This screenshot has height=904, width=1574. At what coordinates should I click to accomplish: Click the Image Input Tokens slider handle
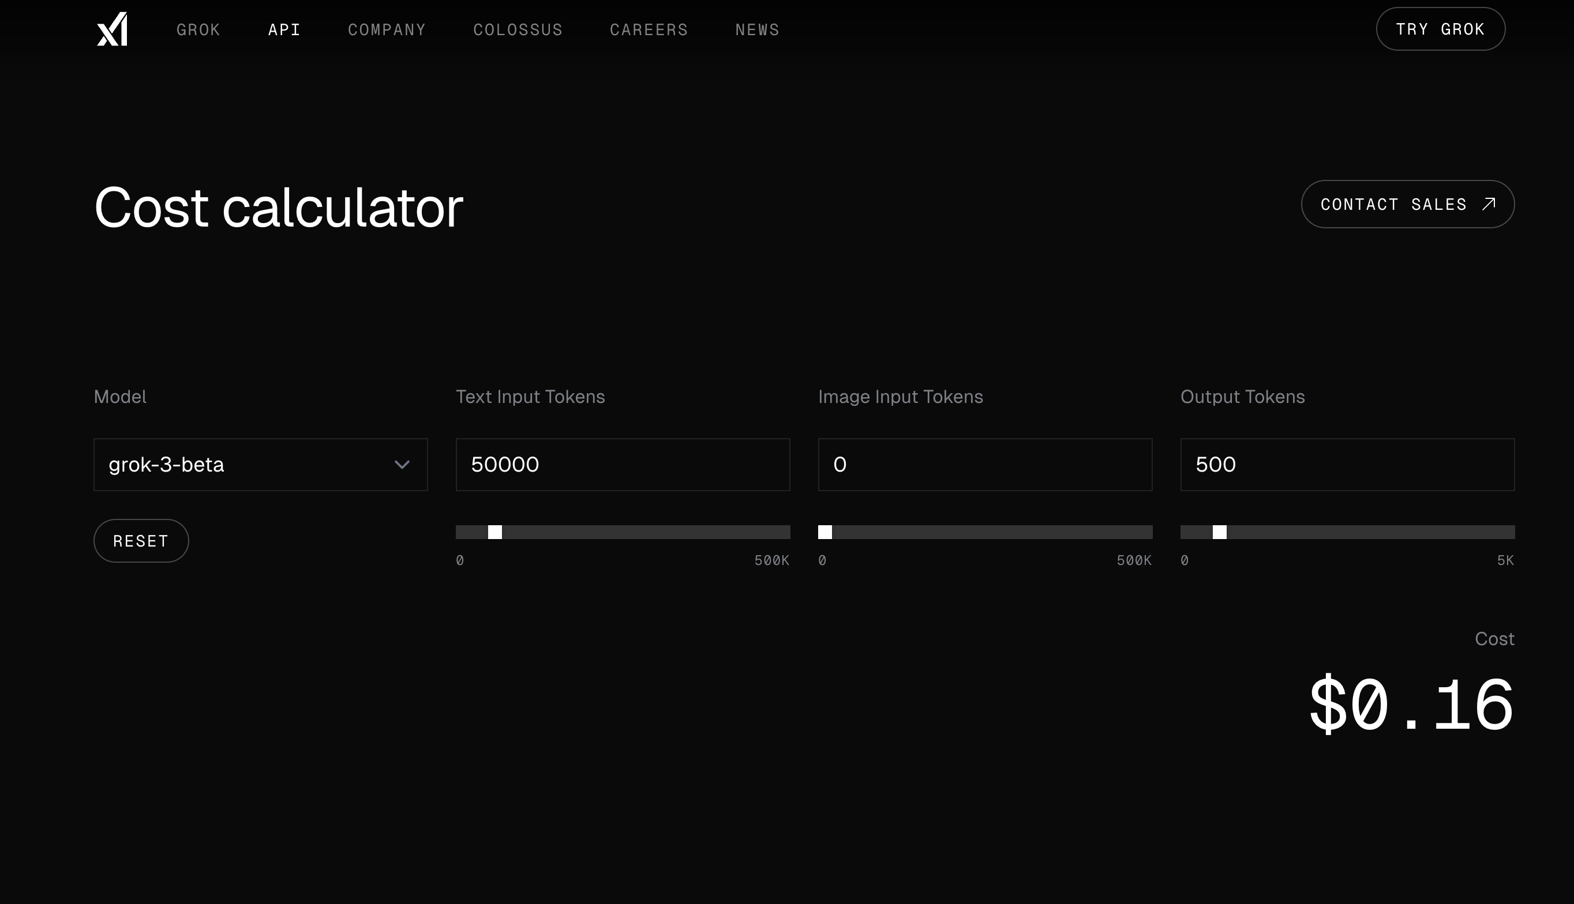[x=825, y=532]
